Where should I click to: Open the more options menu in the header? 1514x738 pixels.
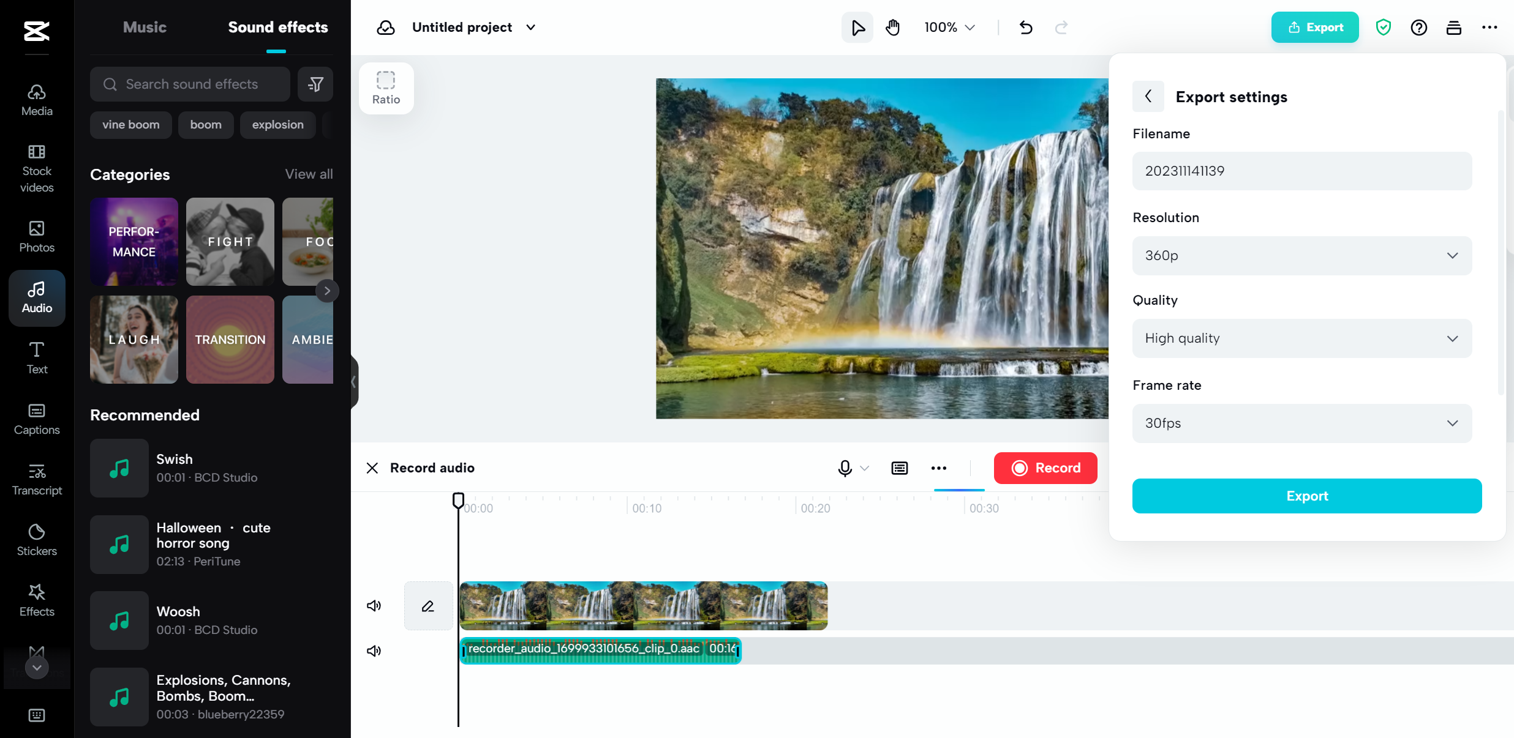click(1490, 27)
